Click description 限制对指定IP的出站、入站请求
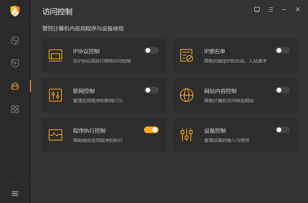Image resolution: width=308 pixels, height=203 pixels. tap(235, 61)
